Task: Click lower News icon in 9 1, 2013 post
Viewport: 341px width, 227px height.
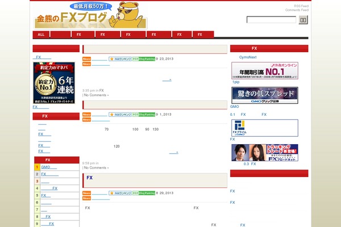Action: (86, 120)
